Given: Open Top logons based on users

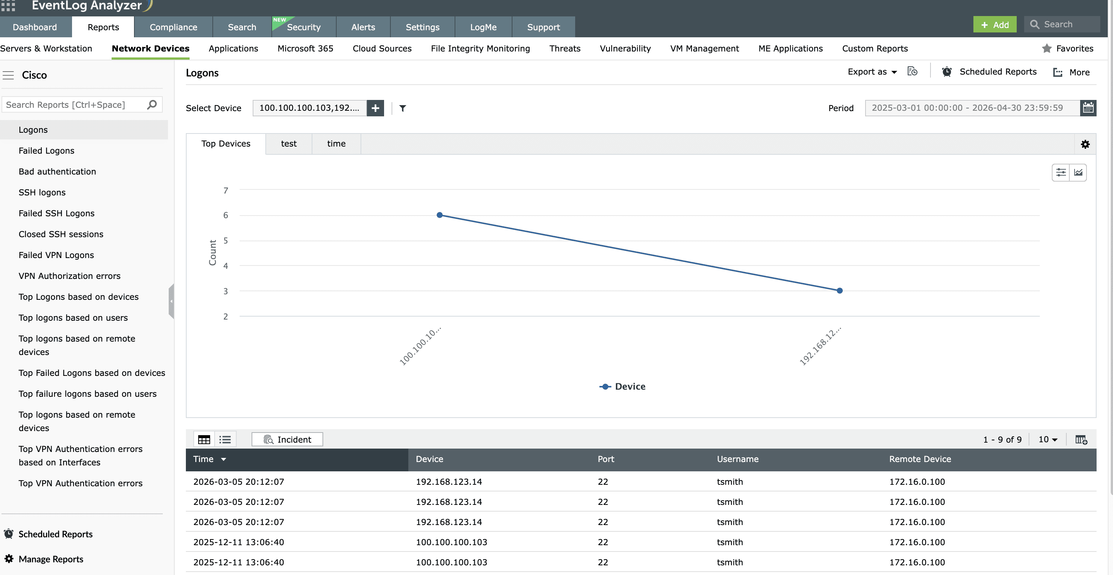Looking at the screenshot, I should (73, 318).
